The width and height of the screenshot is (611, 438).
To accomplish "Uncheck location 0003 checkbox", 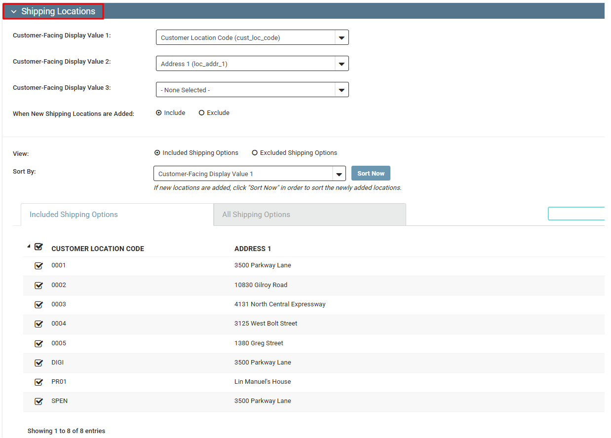I will 38,305.
